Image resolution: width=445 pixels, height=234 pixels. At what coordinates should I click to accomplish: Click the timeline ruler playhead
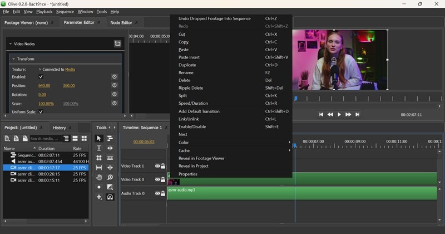pyautogui.click(x=295, y=145)
